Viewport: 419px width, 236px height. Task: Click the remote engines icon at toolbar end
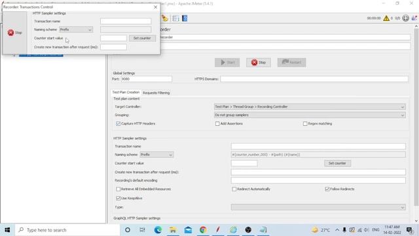point(414,18)
